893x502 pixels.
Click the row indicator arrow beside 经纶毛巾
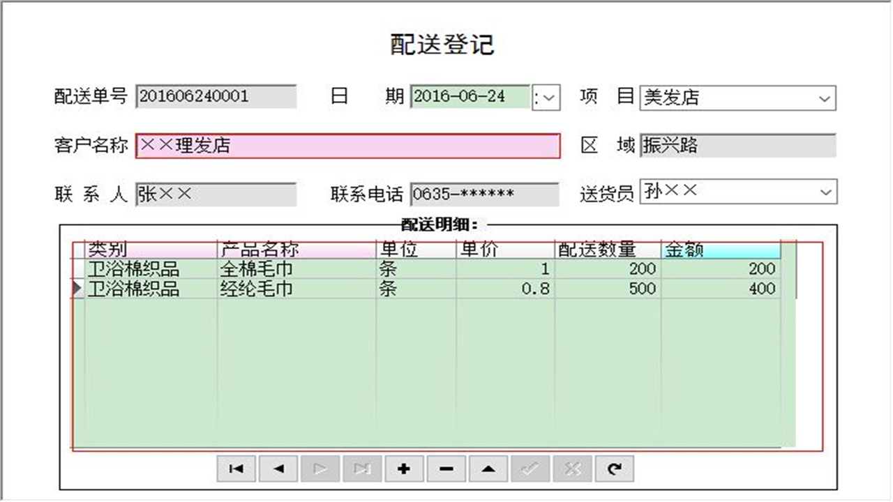tap(77, 289)
